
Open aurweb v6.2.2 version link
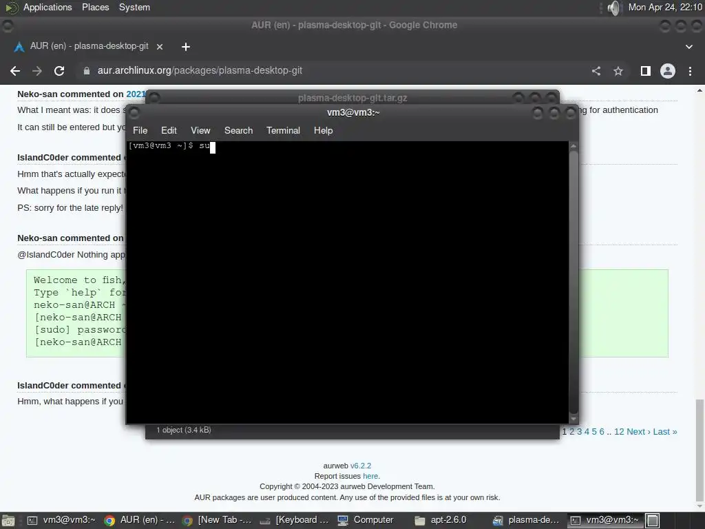(361, 466)
